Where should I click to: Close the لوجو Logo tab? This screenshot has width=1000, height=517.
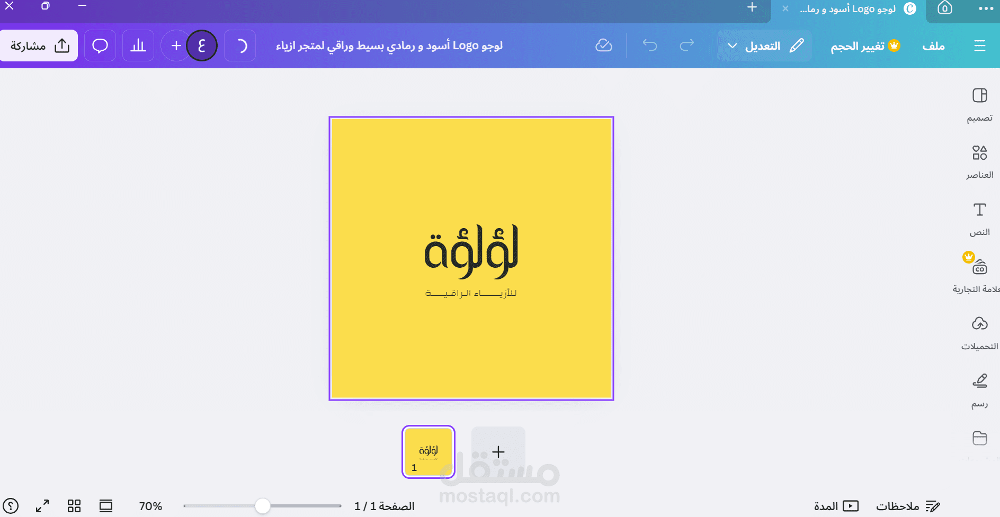point(785,8)
